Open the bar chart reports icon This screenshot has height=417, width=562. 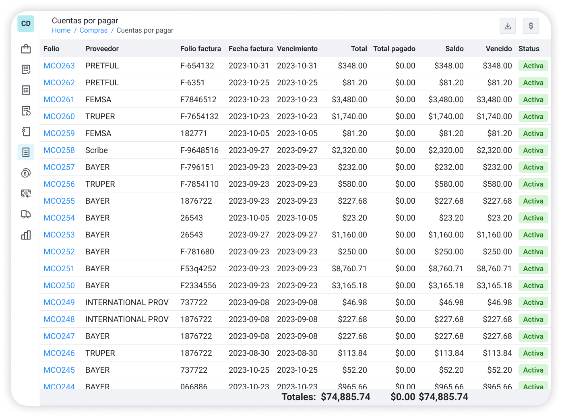[x=26, y=235]
